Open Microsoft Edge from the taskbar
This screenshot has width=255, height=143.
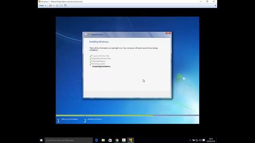click(96, 140)
